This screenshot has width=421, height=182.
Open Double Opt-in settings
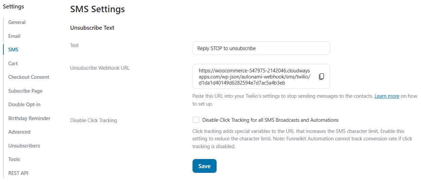pos(24,105)
